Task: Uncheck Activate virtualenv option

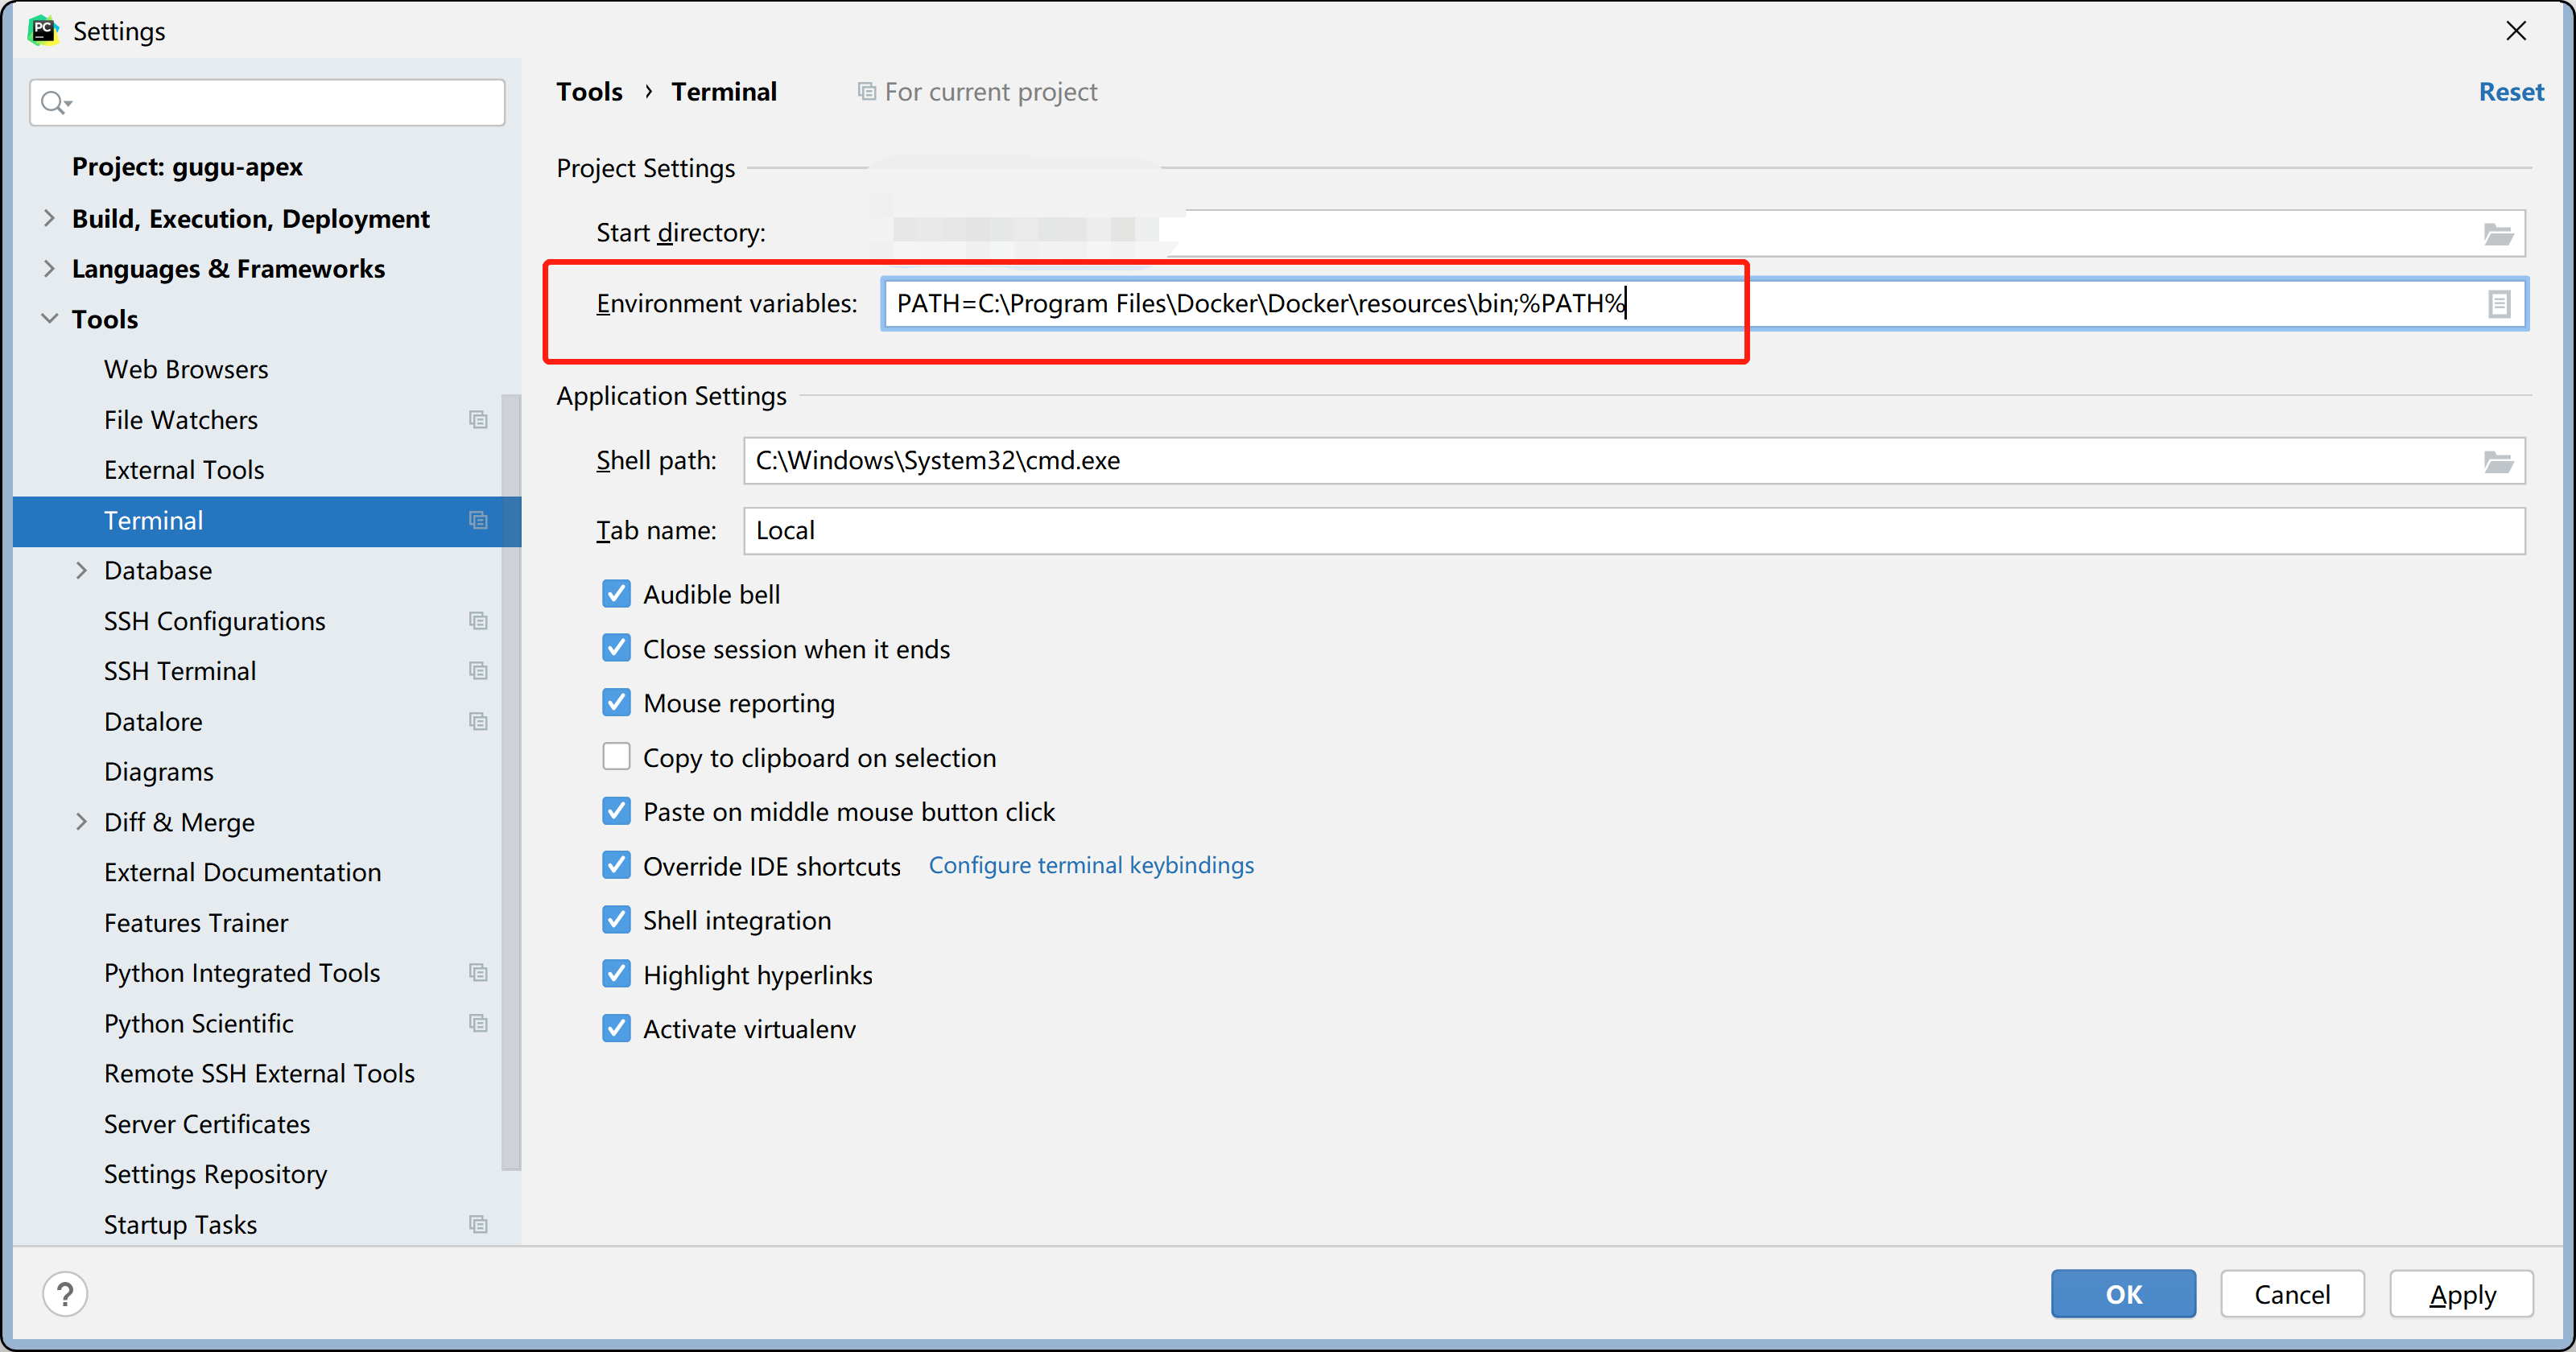Action: (x=616, y=1028)
